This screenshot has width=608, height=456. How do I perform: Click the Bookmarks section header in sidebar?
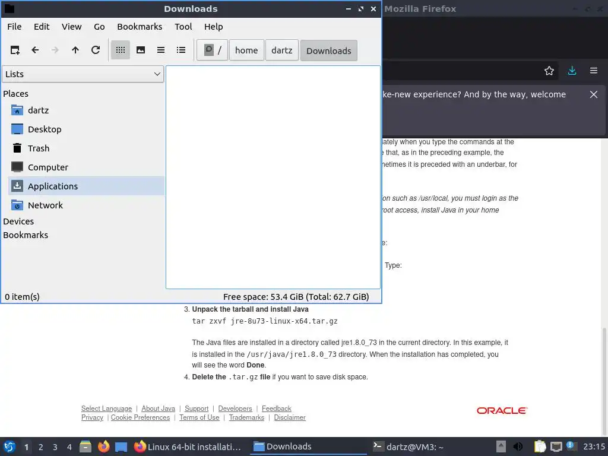pyautogui.click(x=26, y=235)
